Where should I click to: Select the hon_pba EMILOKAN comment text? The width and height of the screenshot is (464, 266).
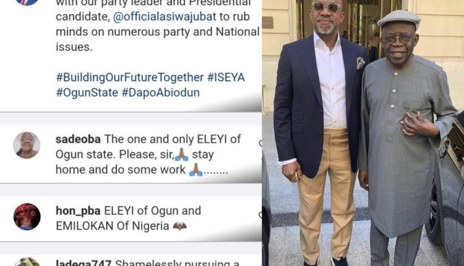pos(129,218)
